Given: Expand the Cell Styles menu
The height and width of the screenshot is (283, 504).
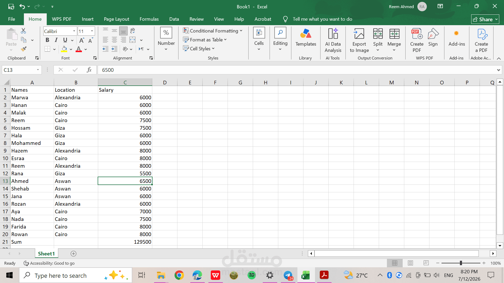Looking at the screenshot, I should [x=199, y=48].
